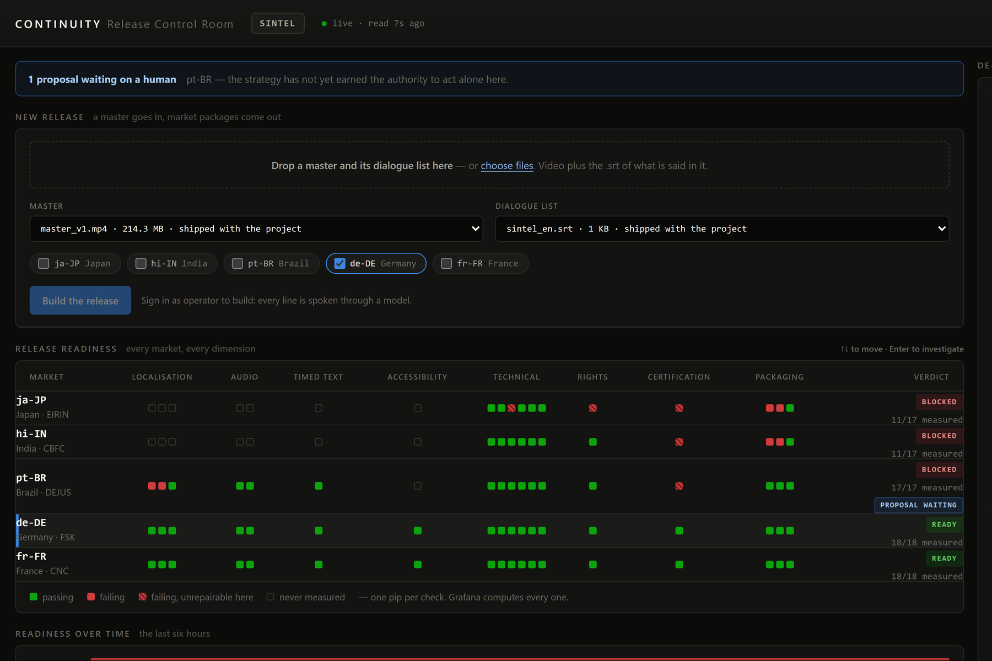This screenshot has height=661, width=992.
Task: Click the pt-BR Timed Text passing pip
Action: click(x=319, y=486)
